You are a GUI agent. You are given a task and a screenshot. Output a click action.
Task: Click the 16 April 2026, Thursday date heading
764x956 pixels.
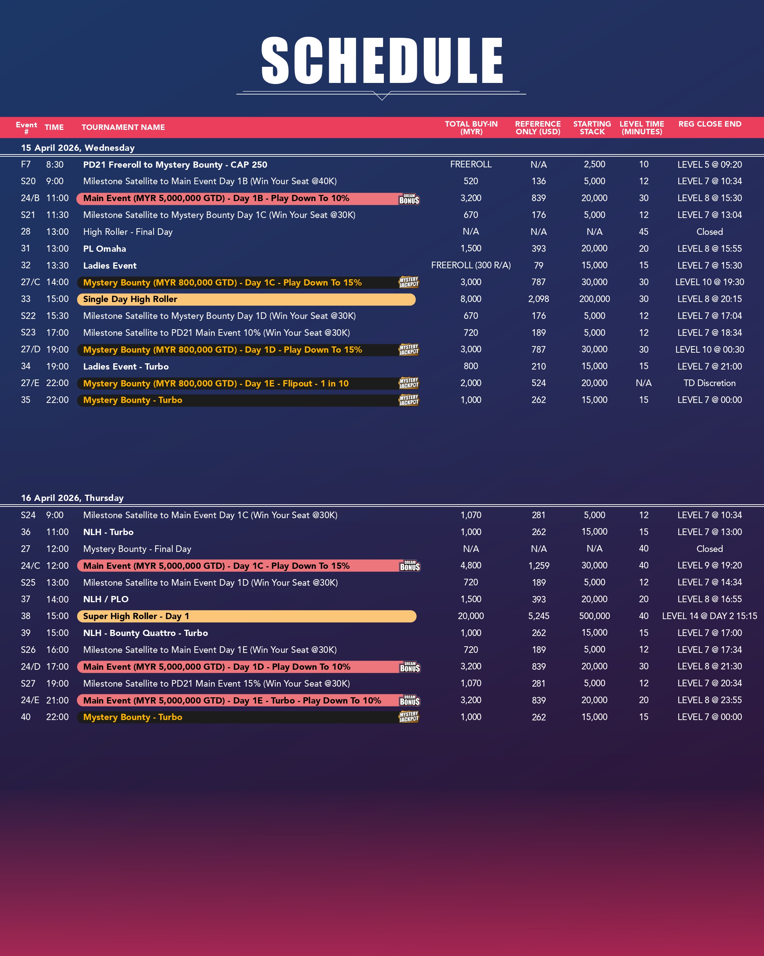(x=72, y=498)
